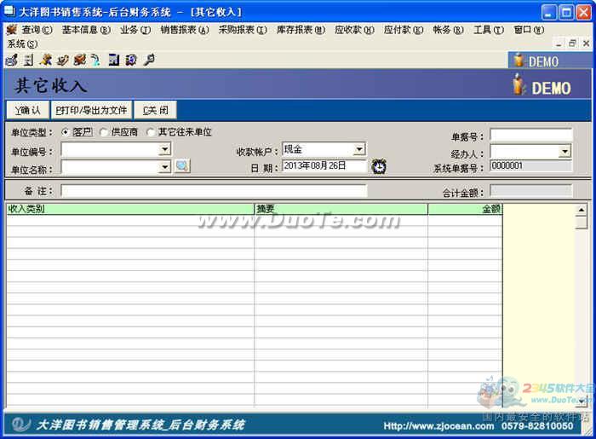The height and width of the screenshot is (439, 596).
Task: Open the 帐务(R) menu
Action: 448,30
